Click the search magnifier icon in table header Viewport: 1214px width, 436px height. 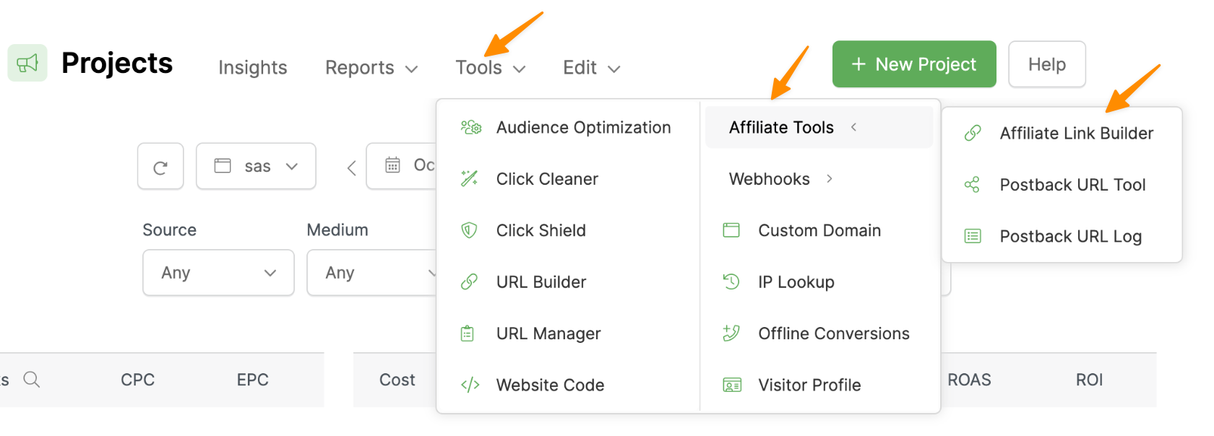pyautogui.click(x=31, y=380)
